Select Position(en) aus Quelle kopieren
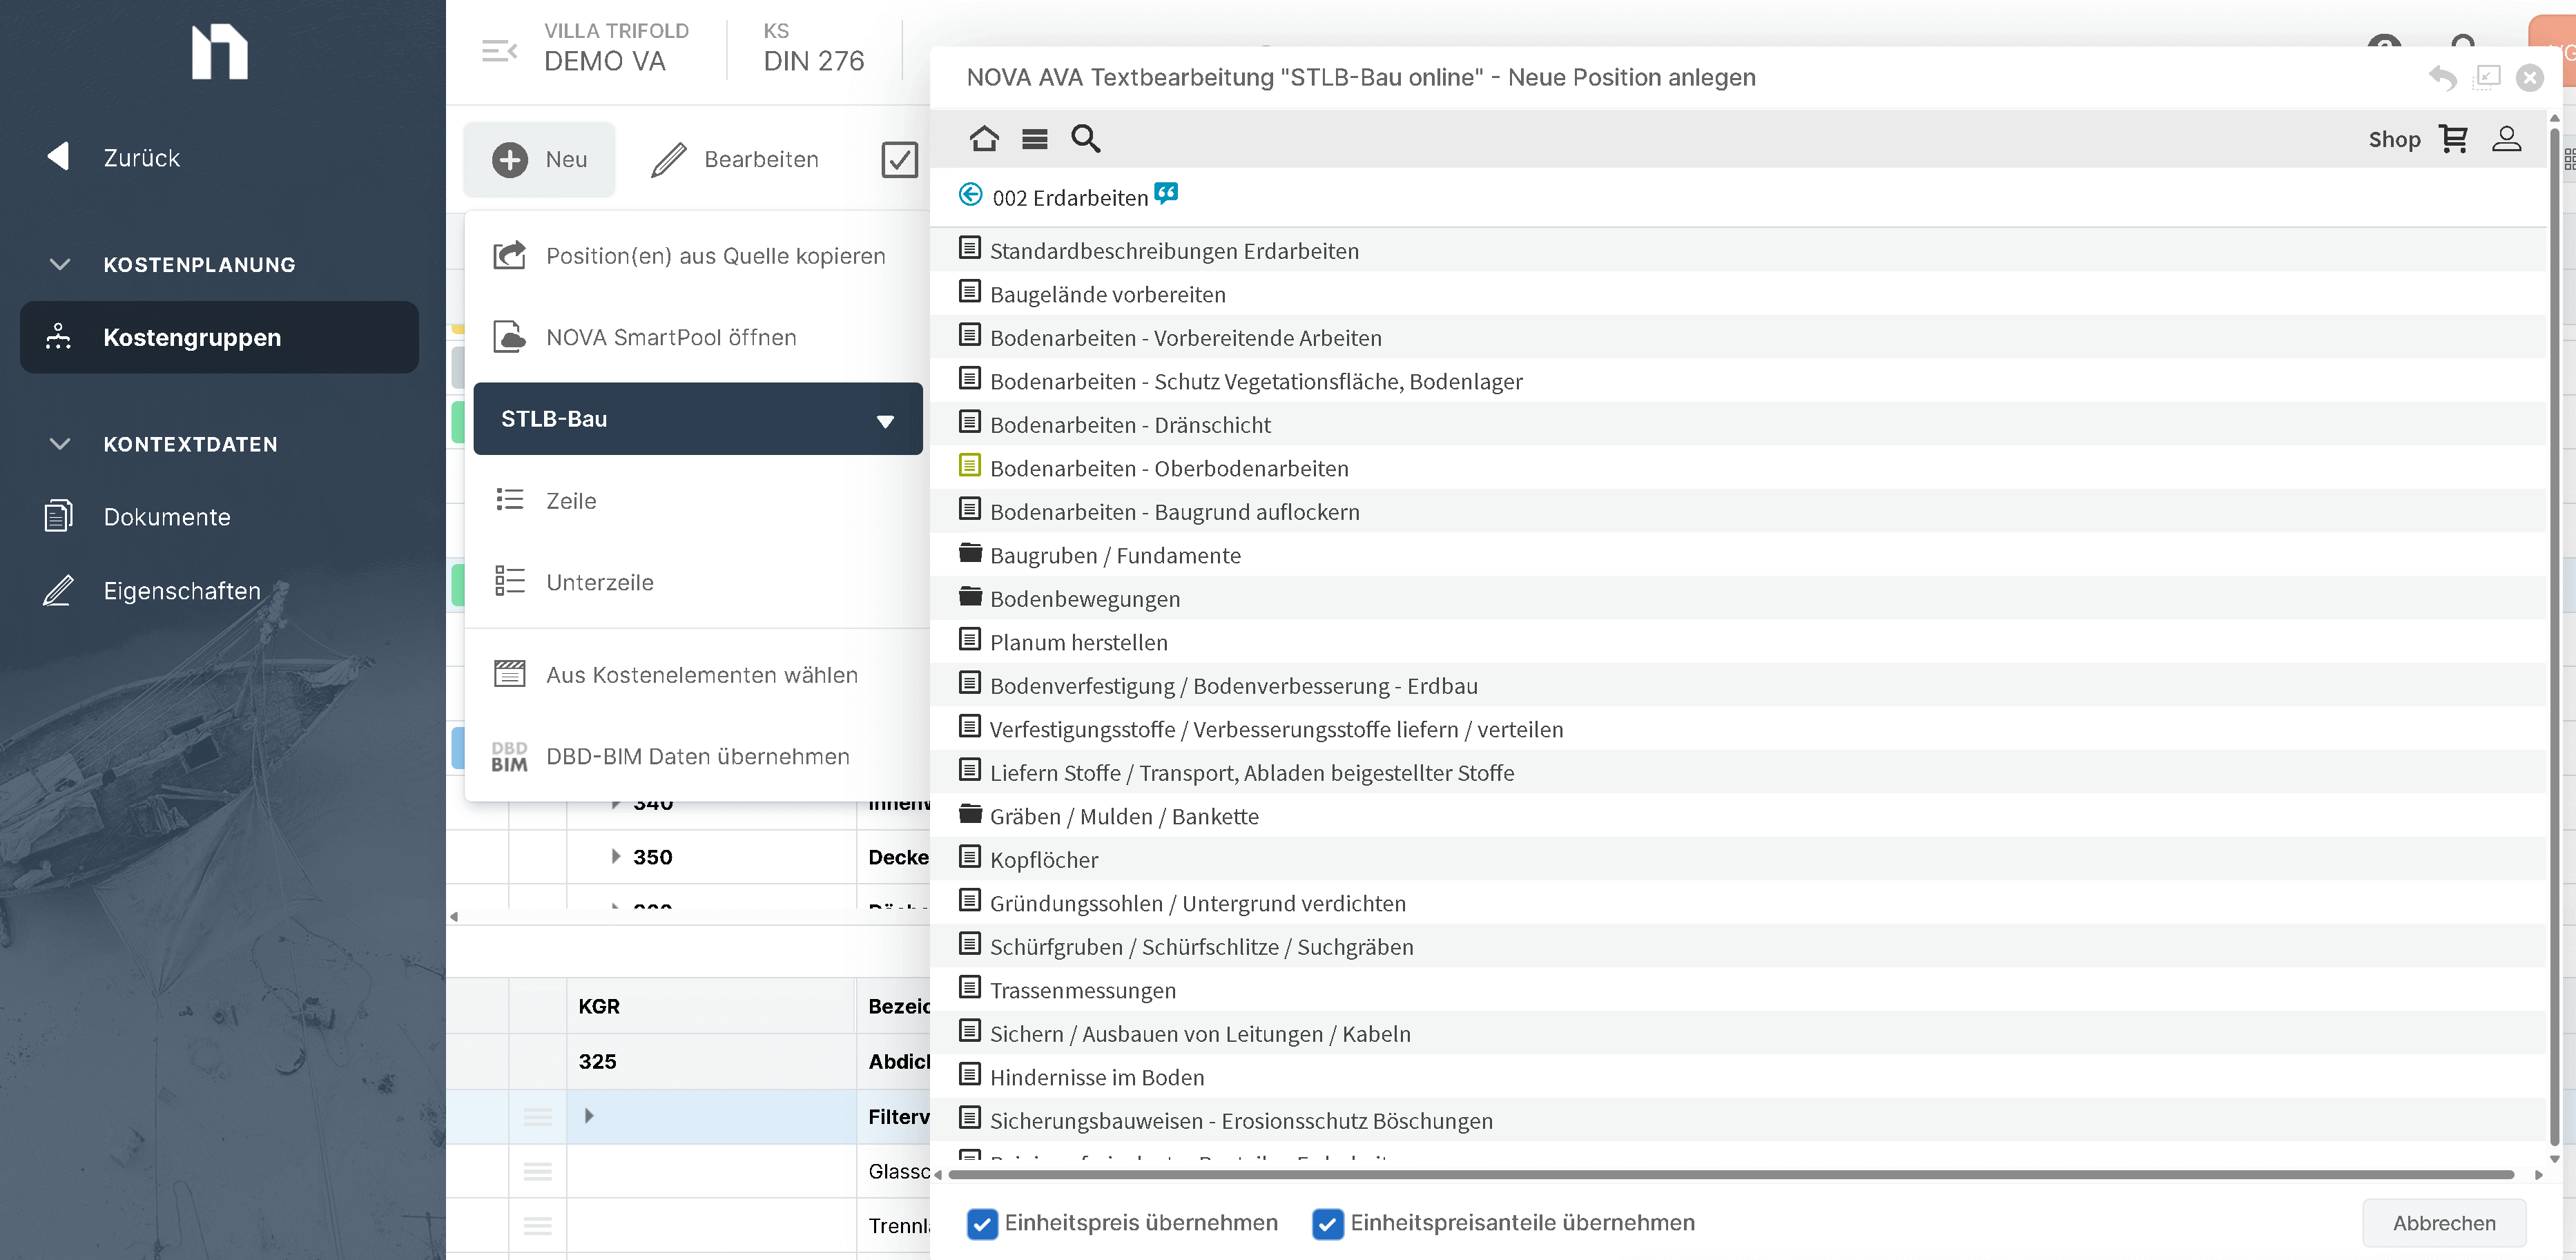This screenshot has width=2576, height=1260. coord(698,256)
